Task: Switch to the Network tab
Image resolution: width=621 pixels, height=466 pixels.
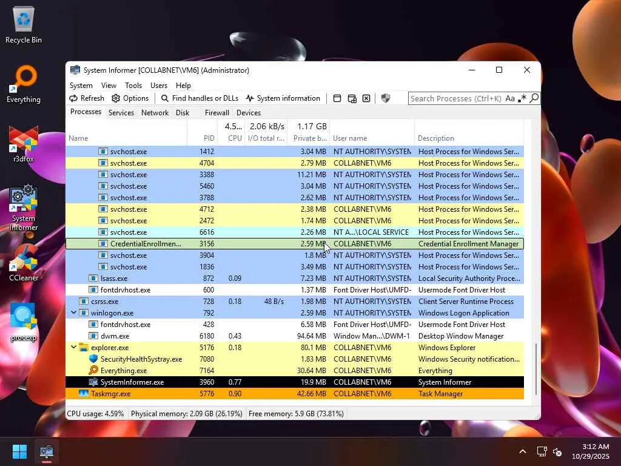Action: click(x=155, y=113)
